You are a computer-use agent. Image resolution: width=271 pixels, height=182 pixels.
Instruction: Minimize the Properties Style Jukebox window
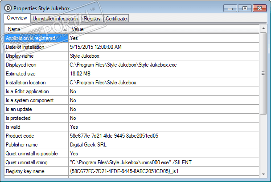(230, 8)
